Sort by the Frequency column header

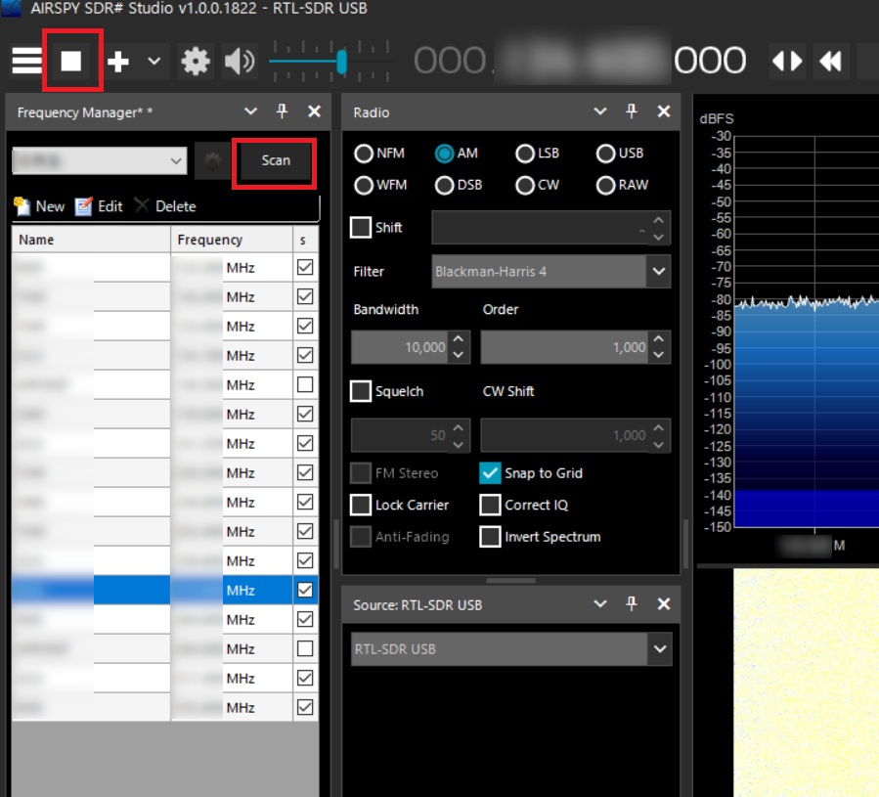232,240
